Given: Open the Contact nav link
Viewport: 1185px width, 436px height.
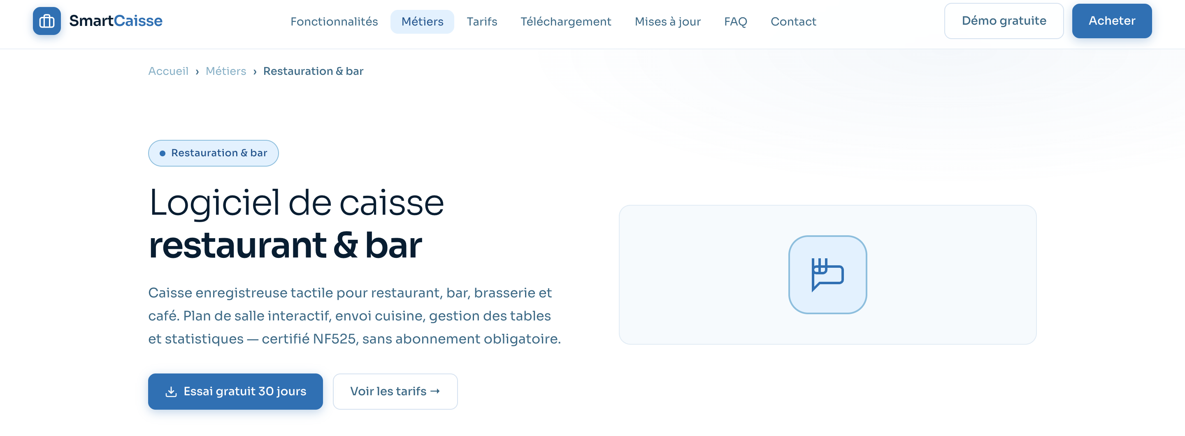Looking at the screenshot, I should click(x=793, y=22).
